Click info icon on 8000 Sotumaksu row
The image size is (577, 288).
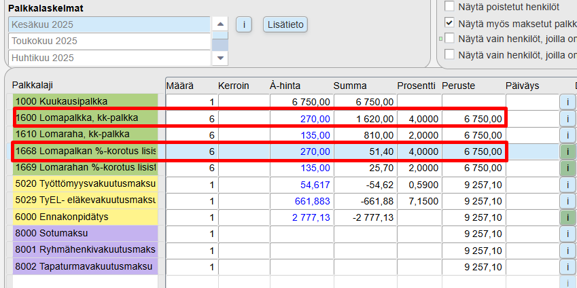tap(567, 234)
